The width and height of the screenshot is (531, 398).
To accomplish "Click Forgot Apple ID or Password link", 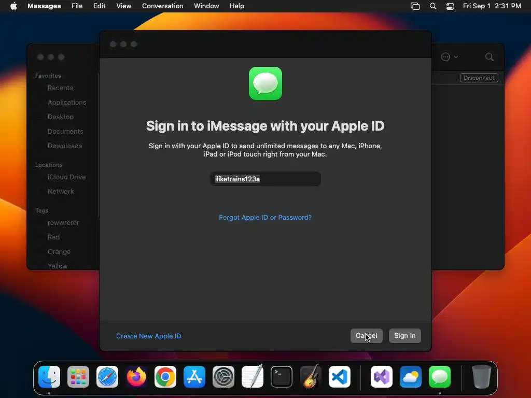I will (x=265, y=217).
